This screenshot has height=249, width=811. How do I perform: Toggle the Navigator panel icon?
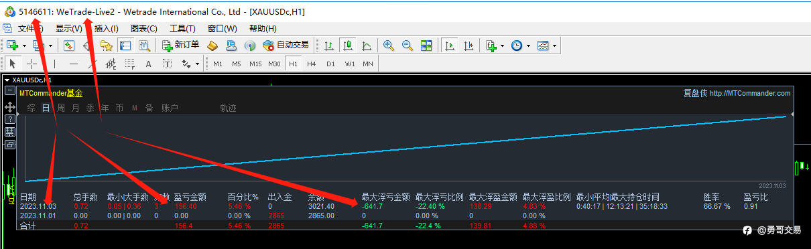pos(125,46)
